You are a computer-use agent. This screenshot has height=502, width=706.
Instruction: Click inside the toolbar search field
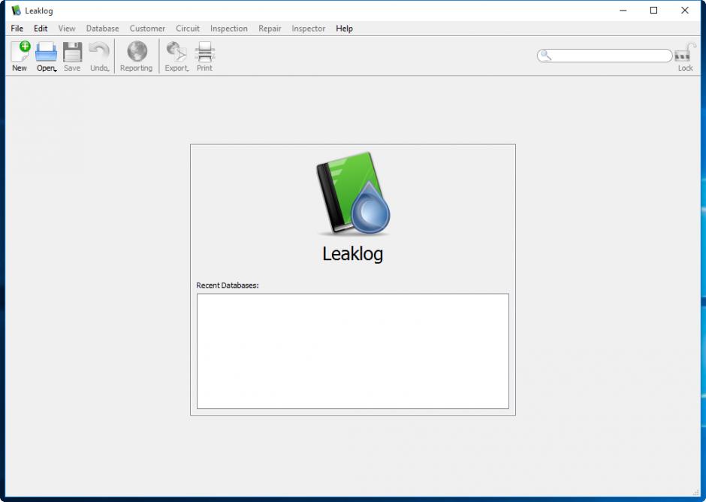[605, 56]
